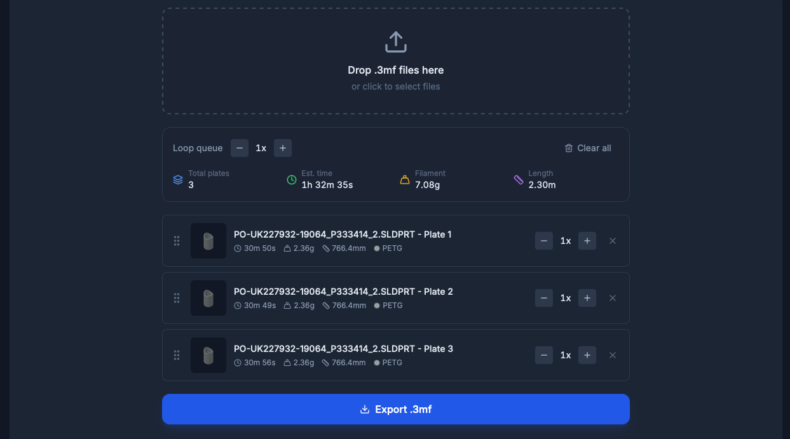Click the Export .3mf button
Viewport: 790px width, 439px height.
pyautogui.click(x=395, y=409)
